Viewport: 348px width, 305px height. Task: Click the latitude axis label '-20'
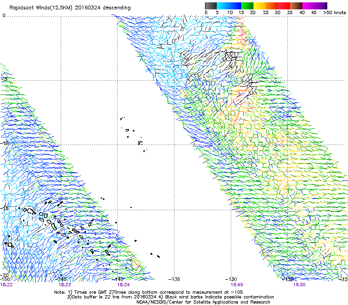coord(5,275)
